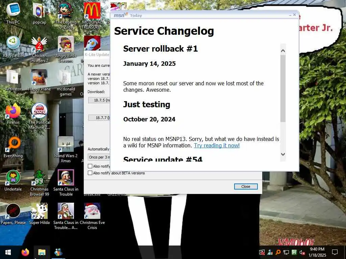Launch the Santa Claus in Trouble shortcut
346x259 pixels.
[x=66, y=183]
